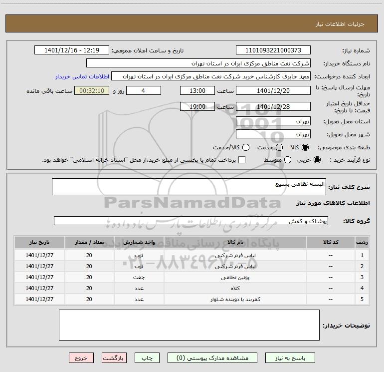Click the تعداد / مقدار column header
This screenshot has width=384, height=372.
coord(89,243)
